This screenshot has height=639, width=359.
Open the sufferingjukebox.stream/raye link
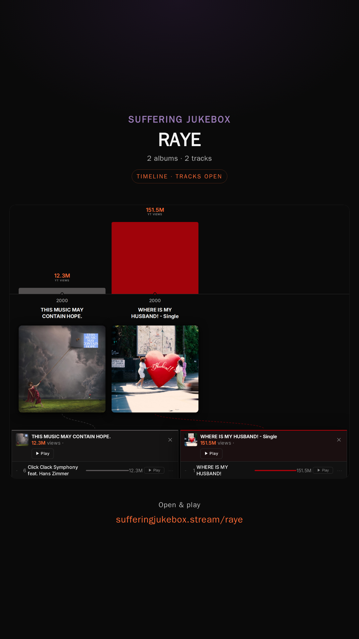click(x=179, y=520)
